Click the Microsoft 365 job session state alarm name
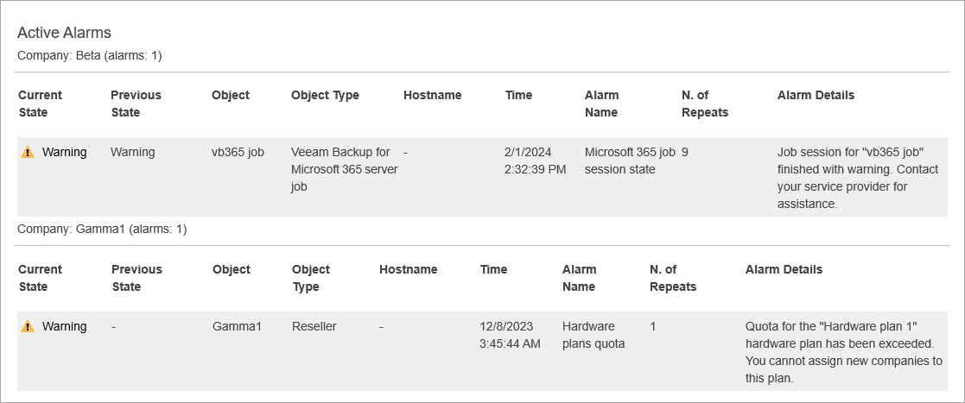Image resolution: width=965 pixels, height=403 pixels. pyautogui.click(x=630, y=161)
